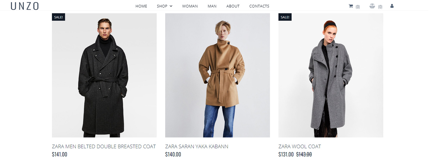Viewport: 430px width, 158px height.
Task: Open Zara Men Belted Double Breasted Coat title
Action: 104,146
